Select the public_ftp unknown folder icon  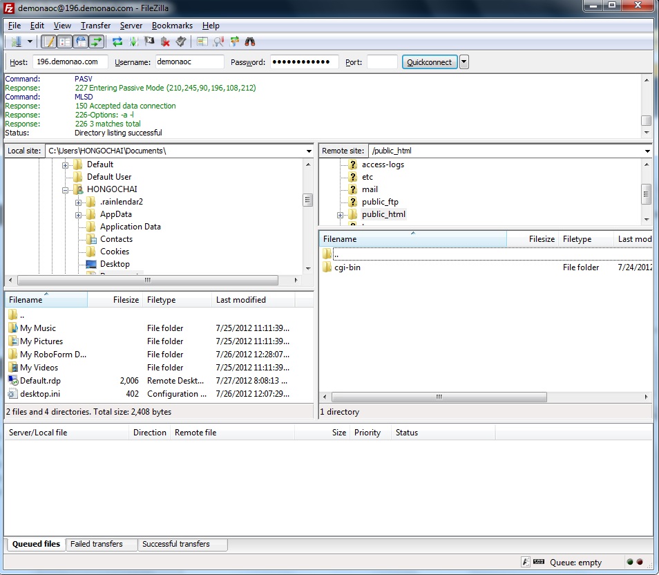353,202
